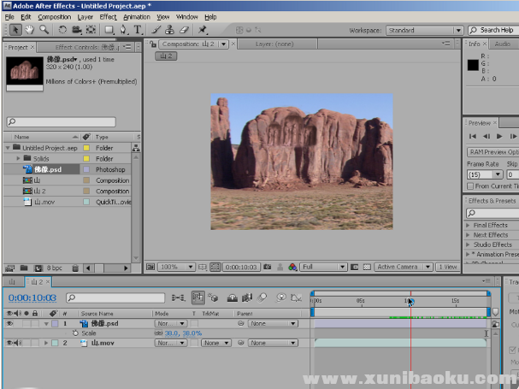Jump to first frame in Preview panel
519x389 pixels.
click(x=473, y=136)
